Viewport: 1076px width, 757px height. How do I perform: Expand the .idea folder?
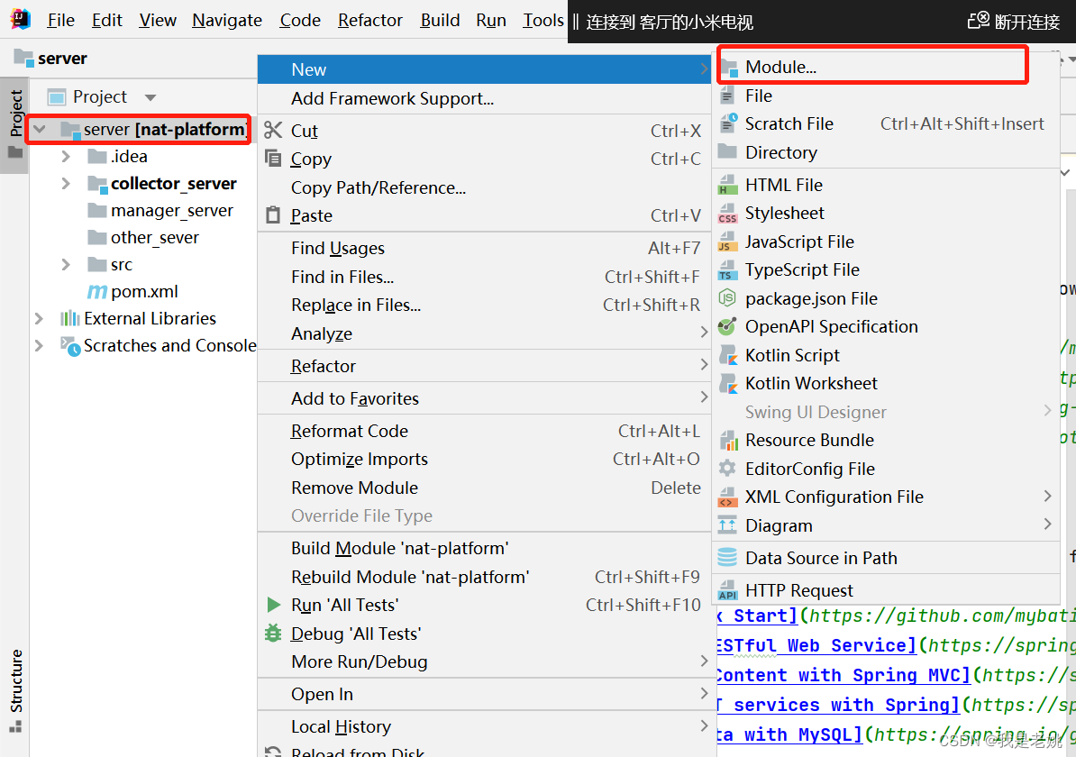point(66,157)
